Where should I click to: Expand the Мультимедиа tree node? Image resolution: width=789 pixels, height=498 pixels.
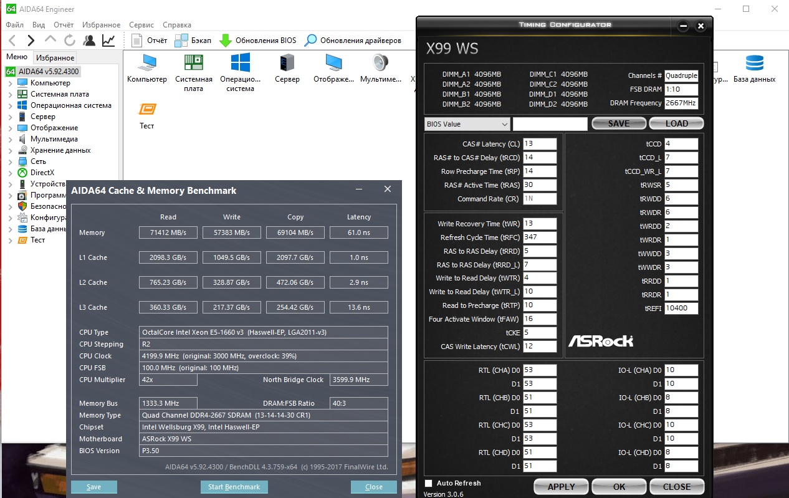point(10,139)
